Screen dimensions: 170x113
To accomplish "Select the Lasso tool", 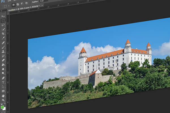I will [x=3, y=25].
